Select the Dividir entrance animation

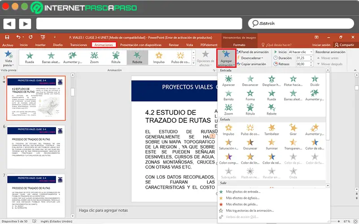click(x=315, y=81)
